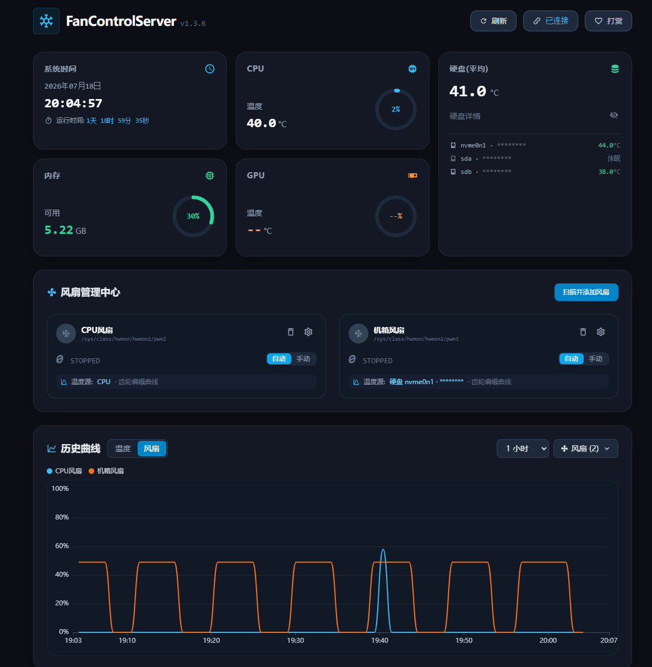
Task: Delete the CPU风扇 with its trash icon
Action: tap(291, 332)
